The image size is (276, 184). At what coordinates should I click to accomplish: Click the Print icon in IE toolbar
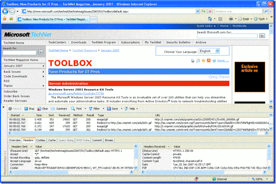click(231, 19)
